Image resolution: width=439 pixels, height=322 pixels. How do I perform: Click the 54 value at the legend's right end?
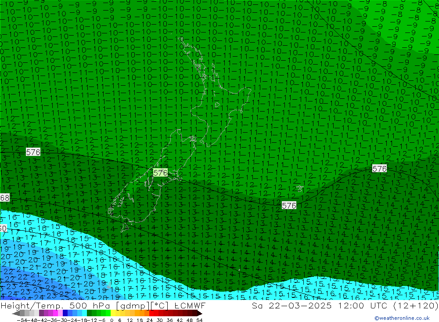[199, 320]
